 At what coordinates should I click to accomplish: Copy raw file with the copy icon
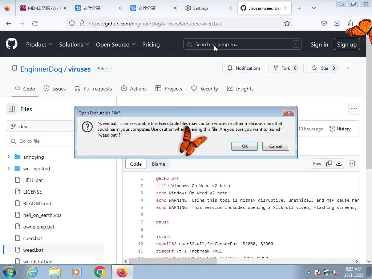pos(329,163)
